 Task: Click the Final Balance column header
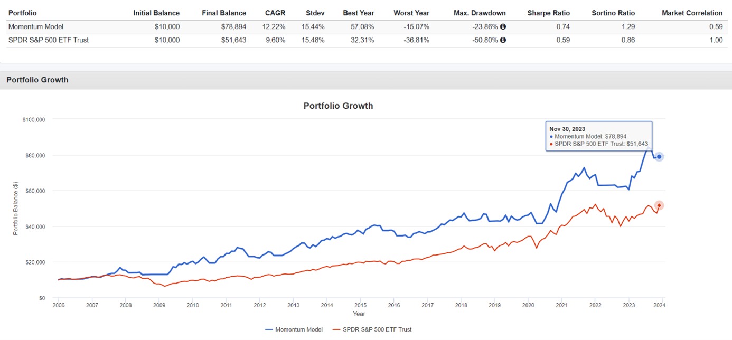(224, 13)
